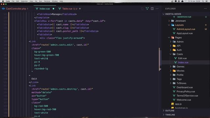Click the 'bg-red-500' class line

click(41, 106)
